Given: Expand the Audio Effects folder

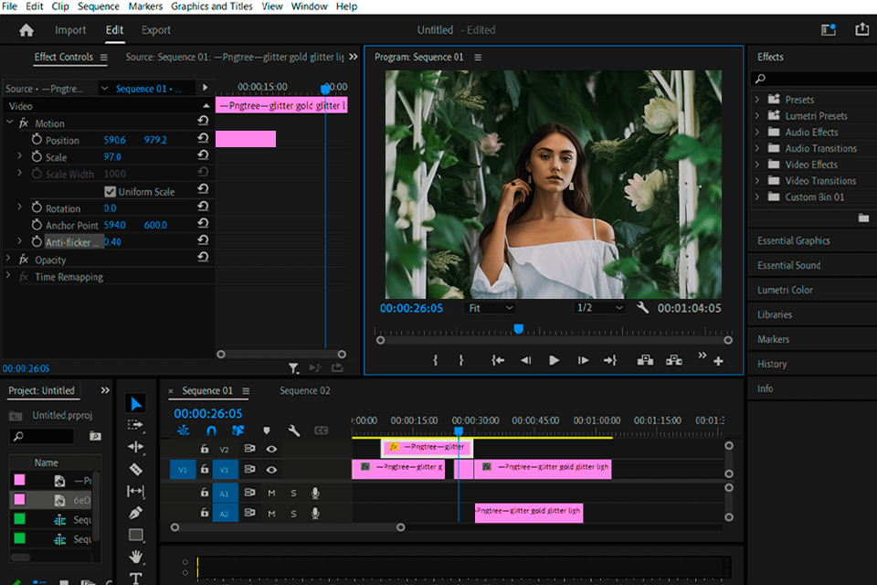Looking at the screenshot, I should [x=757, y=133].
